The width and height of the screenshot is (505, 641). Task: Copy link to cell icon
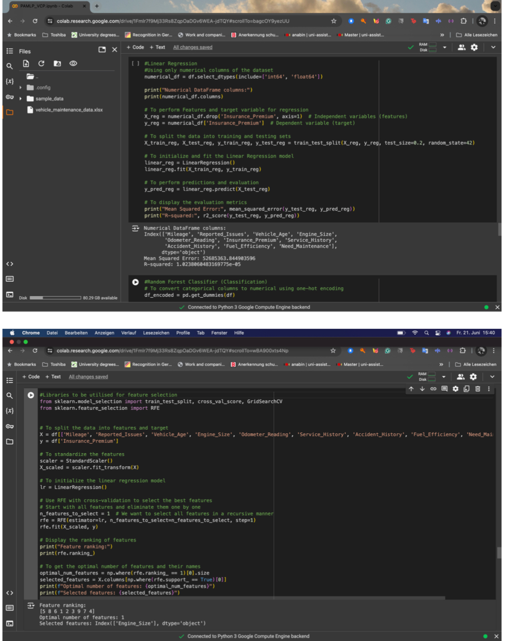coord(433,389)
